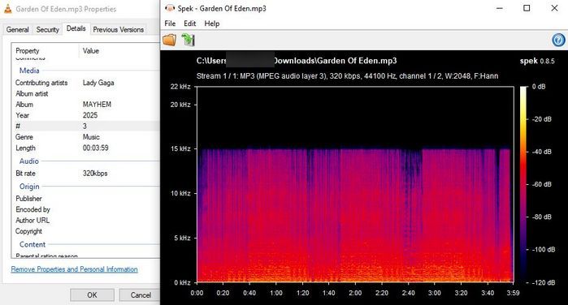Open Remove Properties and Personal Information link
This screenshot has height=305, width=568.
[74, 269]
